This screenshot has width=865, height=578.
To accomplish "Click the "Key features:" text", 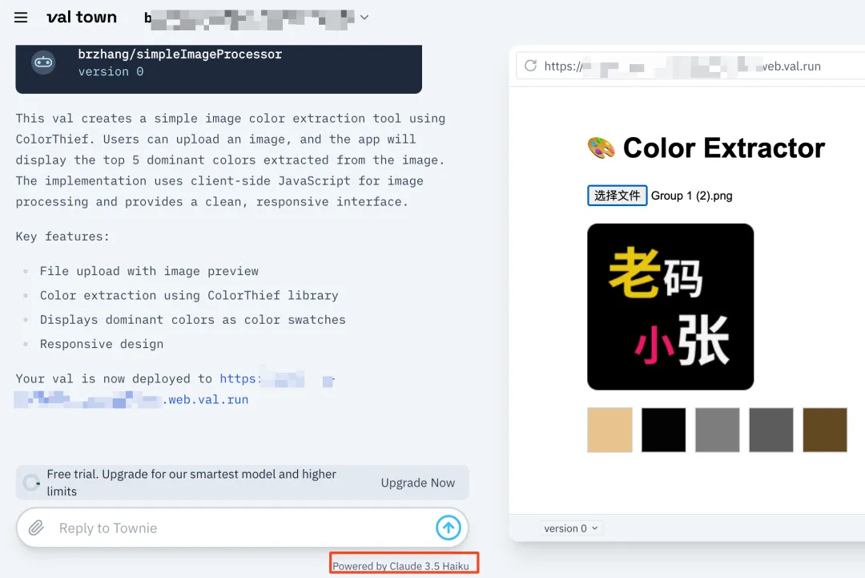I will tap(62, 236).
